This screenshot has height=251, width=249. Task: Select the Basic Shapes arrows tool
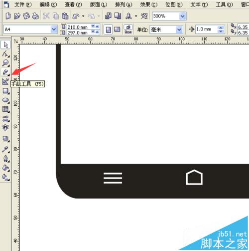[5, 119]
